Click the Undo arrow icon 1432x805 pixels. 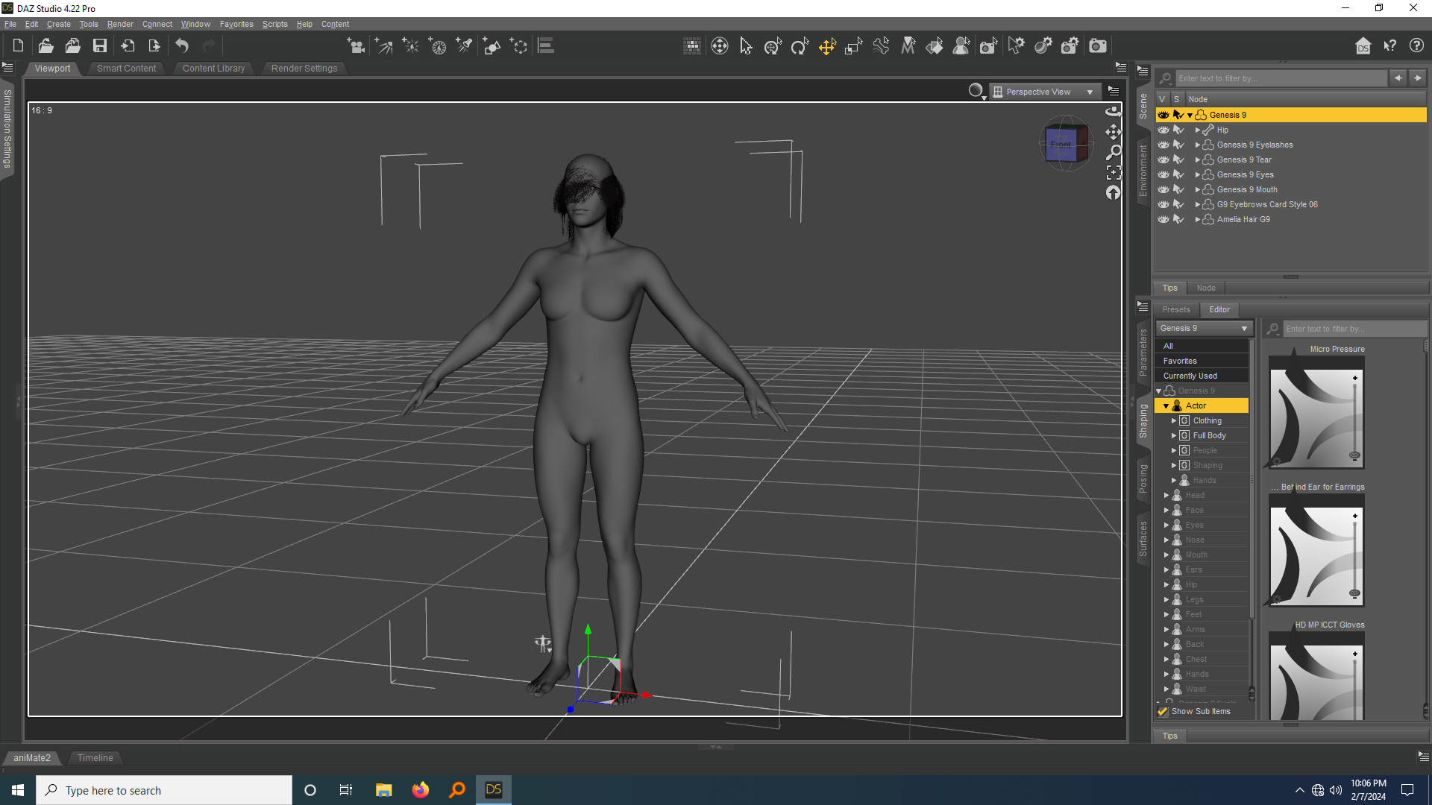[182, 46]
